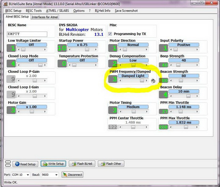
Task: Click PWM Frequency/Damped left arrow
Action: coord(120,81)
